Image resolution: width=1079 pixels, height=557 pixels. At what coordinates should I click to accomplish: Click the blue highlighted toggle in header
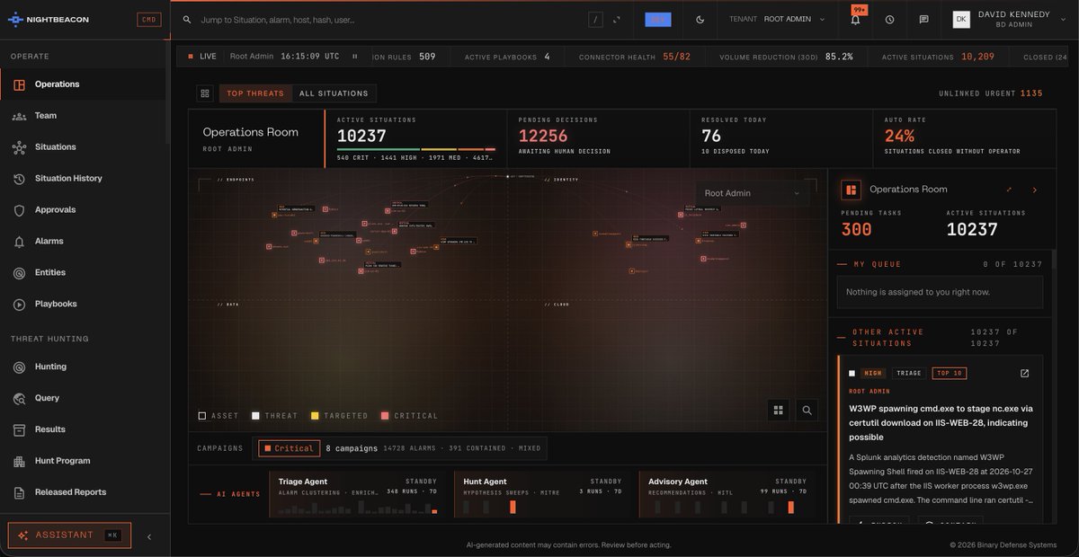[658, 19]
